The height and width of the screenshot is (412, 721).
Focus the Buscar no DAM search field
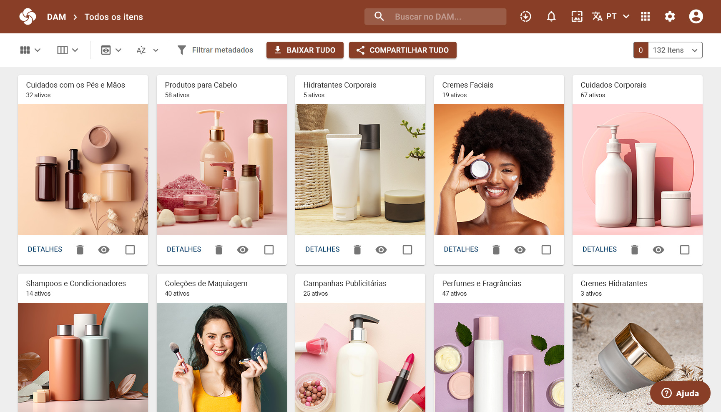pos(435,17)
